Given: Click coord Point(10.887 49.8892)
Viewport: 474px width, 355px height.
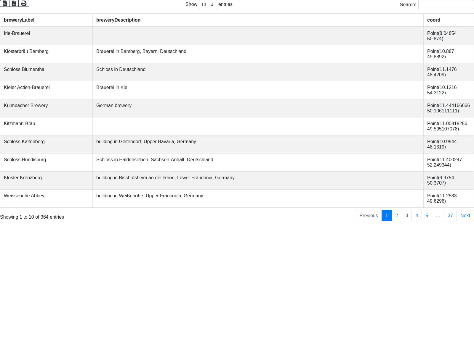Looking at the screenshot, I should [441, 54].
